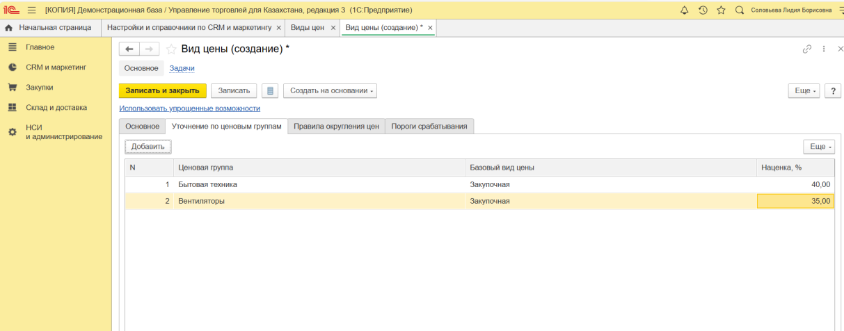Click the back arrow navigation button
Image resolution: width=844 pixels, height=331 pixels.
coord(129,49)
